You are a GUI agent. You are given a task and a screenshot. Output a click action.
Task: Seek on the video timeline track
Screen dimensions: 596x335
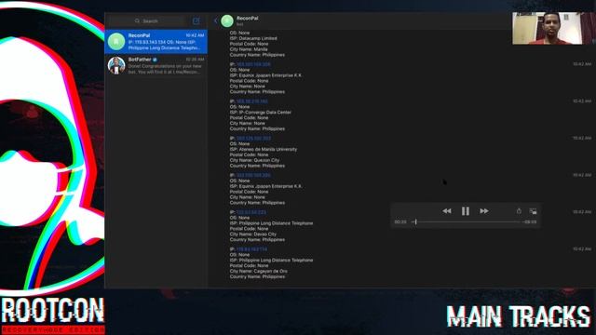point(467,221)
